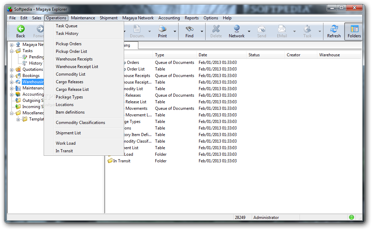Click the Tasks tree node icon

18,50
